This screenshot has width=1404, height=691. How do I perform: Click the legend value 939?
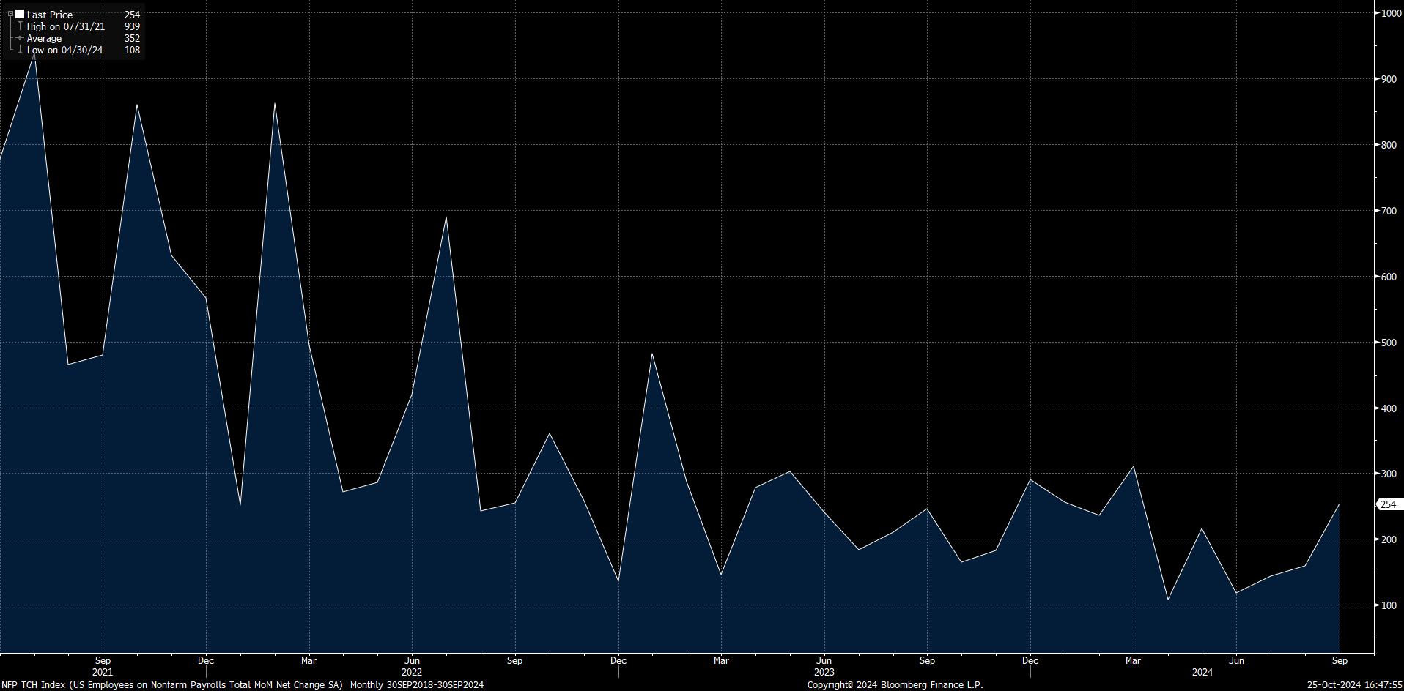pos(132,26)
